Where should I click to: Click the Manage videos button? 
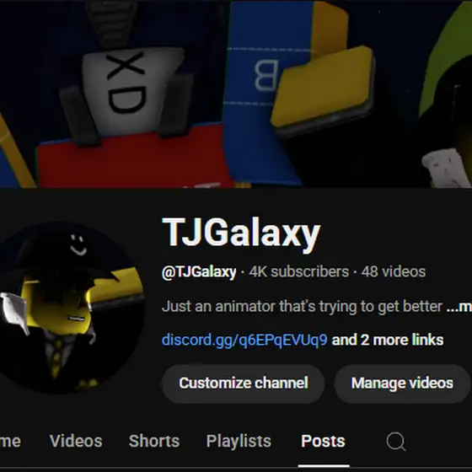click(x=402, y=383)
